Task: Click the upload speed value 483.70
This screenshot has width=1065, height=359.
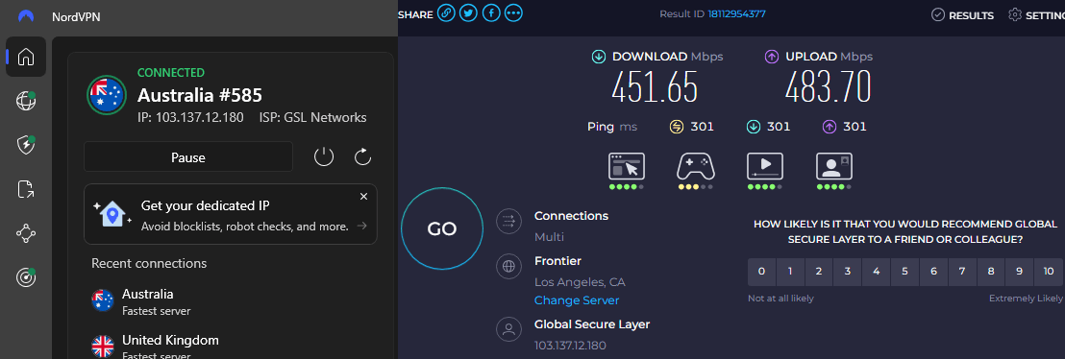Action: 828,86
